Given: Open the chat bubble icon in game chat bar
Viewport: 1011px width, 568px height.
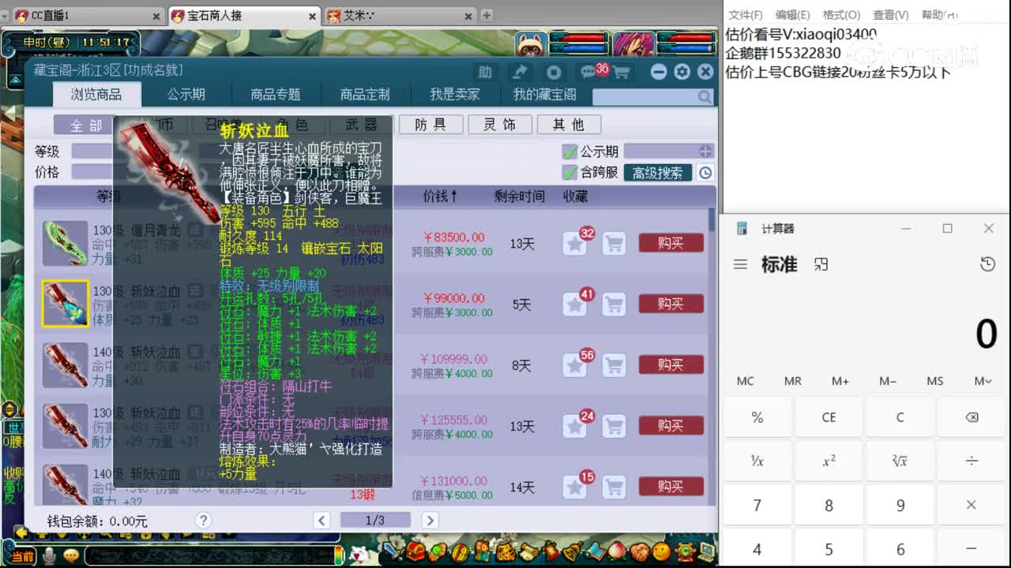Looking at the screenshot, I should pos(71,555).
